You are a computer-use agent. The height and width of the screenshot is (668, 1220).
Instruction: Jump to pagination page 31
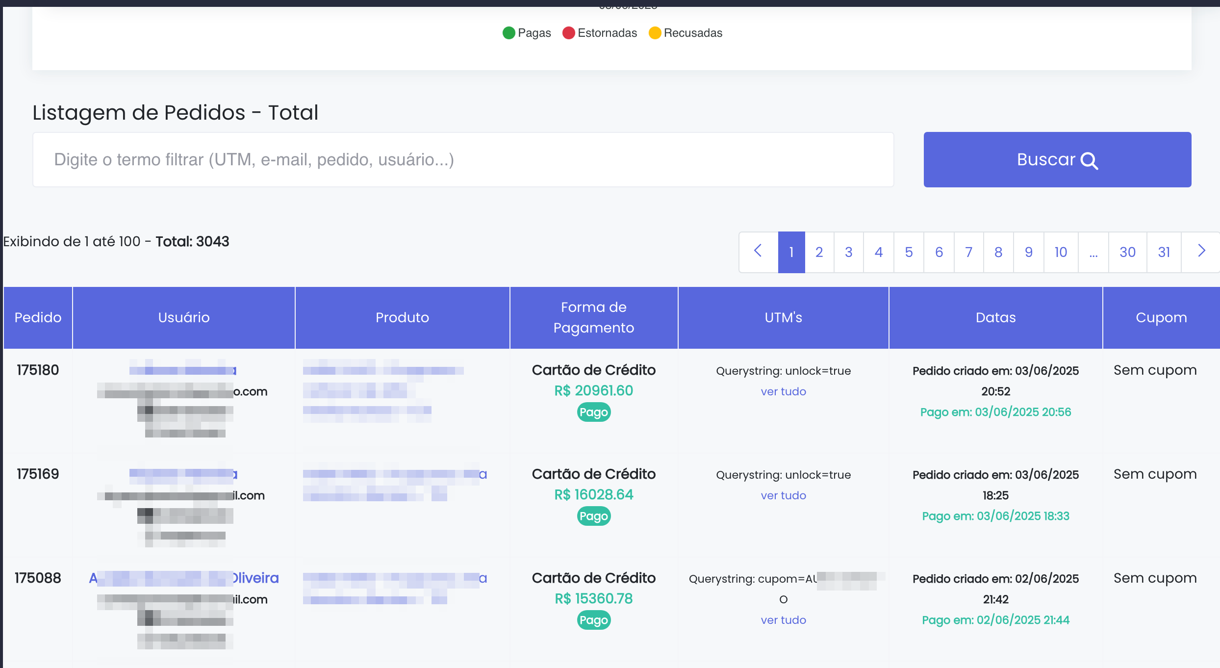click(1164, 252)
